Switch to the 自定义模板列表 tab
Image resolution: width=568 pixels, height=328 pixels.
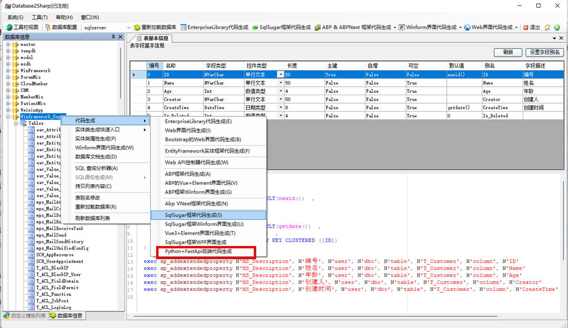(x=25, y=316)
